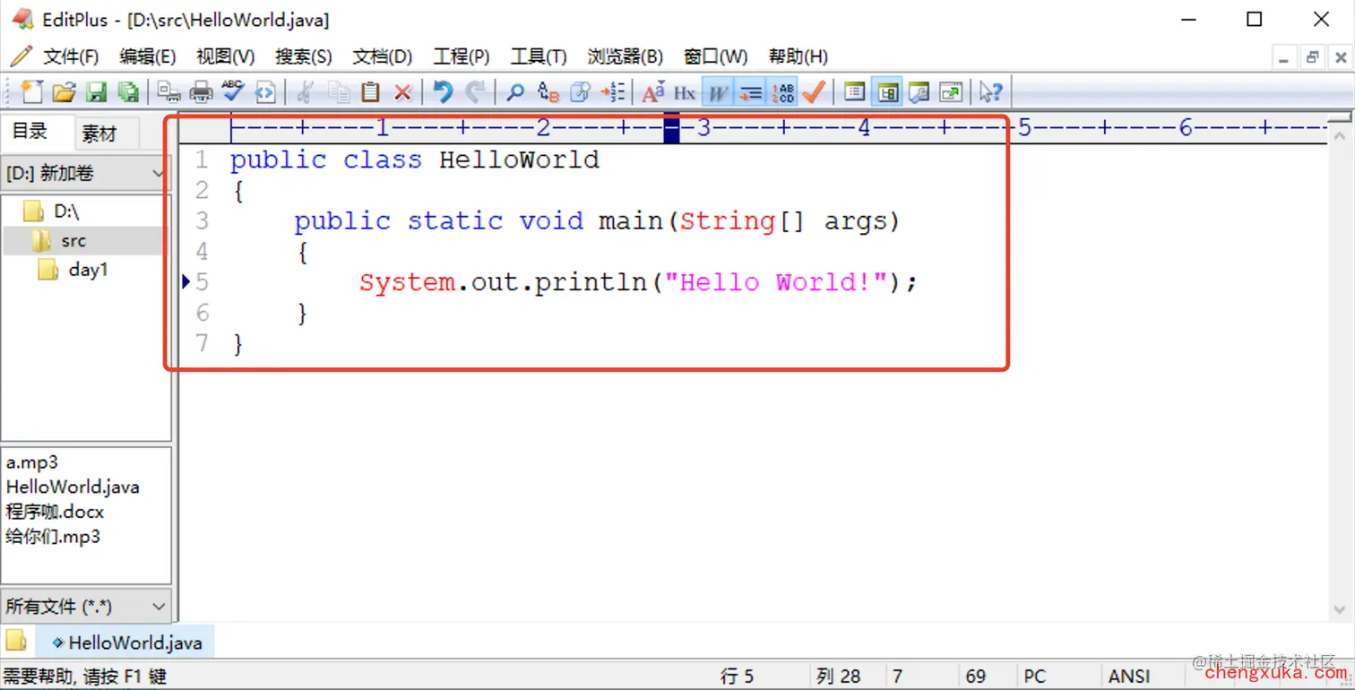Image resolution: width=1355 pixels, height=690 pixels.
Task: Toggle line numbers display button
Action: coord(782,91)
